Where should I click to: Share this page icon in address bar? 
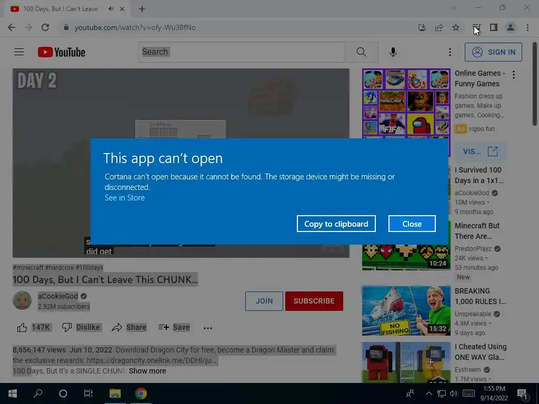click(x=438, y=27)
